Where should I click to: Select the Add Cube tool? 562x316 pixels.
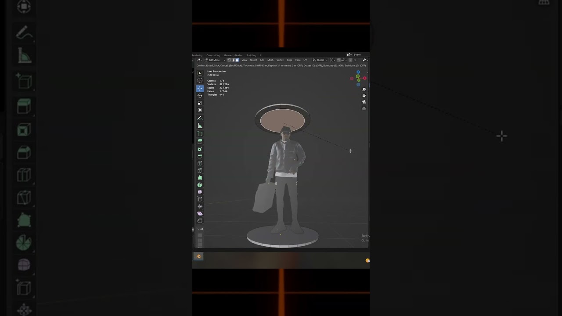pos(200,133)
